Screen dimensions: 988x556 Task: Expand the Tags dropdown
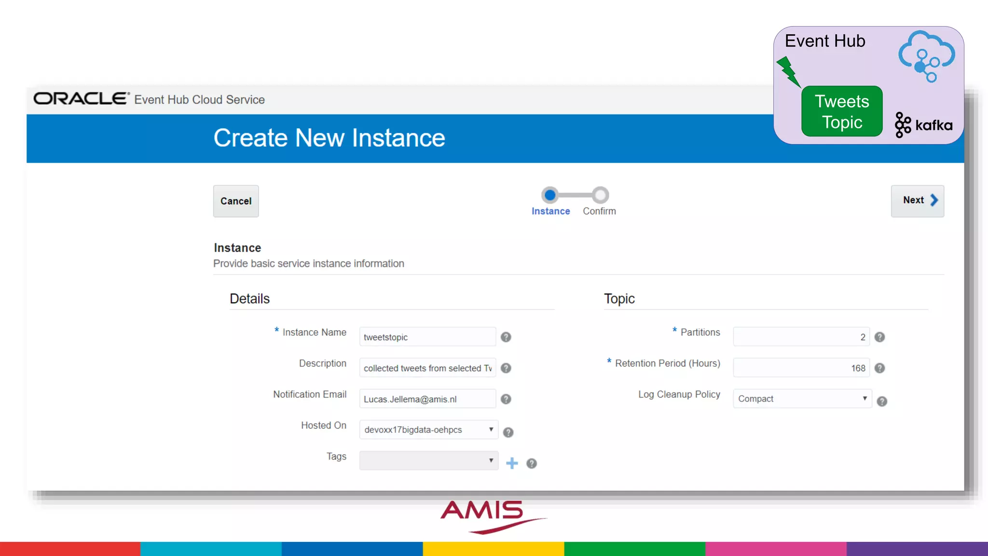click(428, 460)
